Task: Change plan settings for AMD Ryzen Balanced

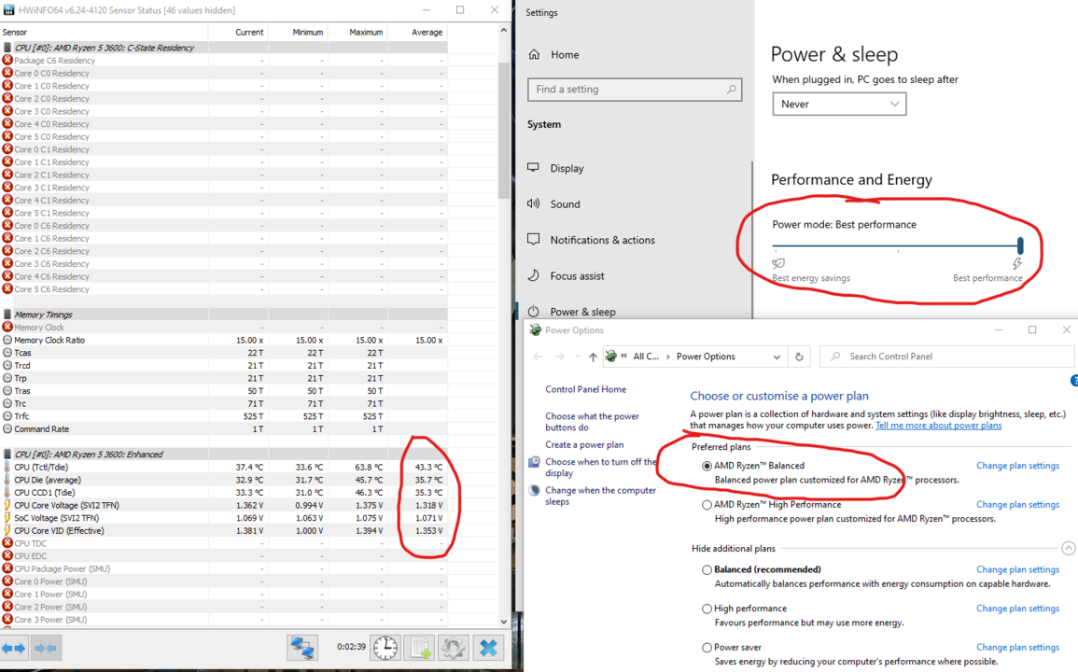Action: point(1017,466)
